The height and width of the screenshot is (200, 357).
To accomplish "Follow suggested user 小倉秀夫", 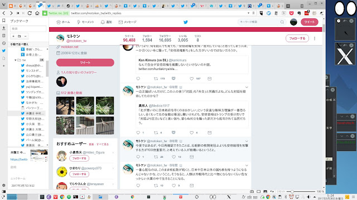I will 79,158.
